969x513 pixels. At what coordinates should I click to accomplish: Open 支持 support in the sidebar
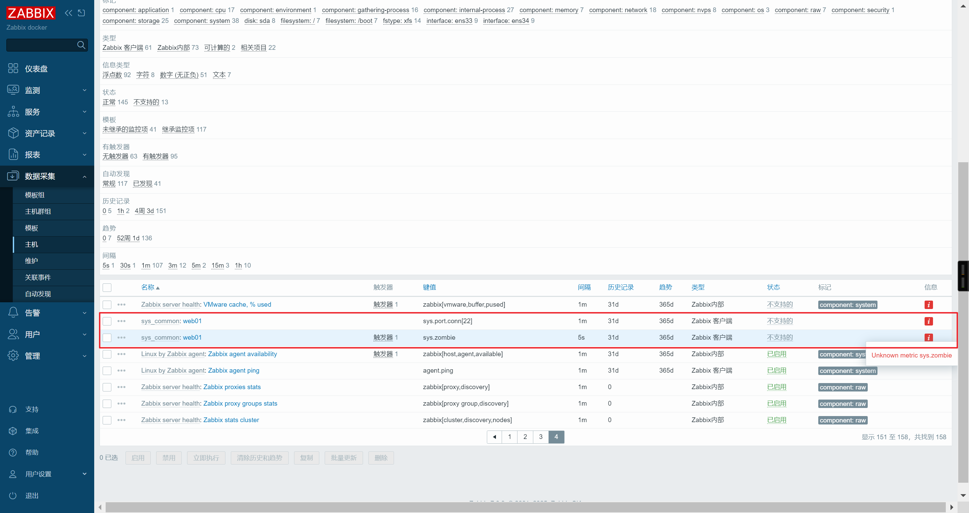(x=47, y=409)
